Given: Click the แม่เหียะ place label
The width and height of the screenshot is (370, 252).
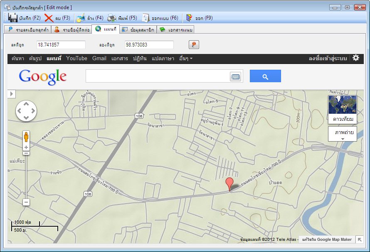Looking at the screenshot, I should (x=17, y=161).
